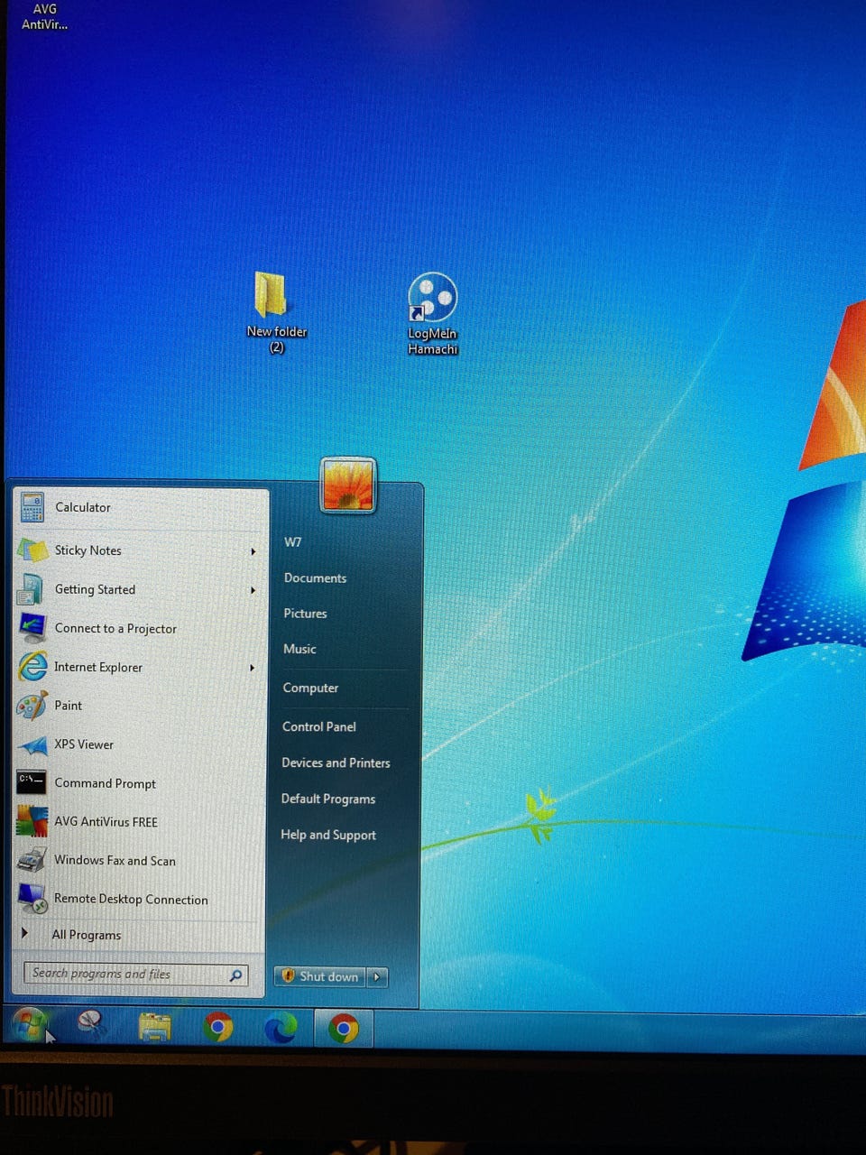The image size is (866, 1155).
Task: Open Command Prompt via its icon
Action: 32,782
